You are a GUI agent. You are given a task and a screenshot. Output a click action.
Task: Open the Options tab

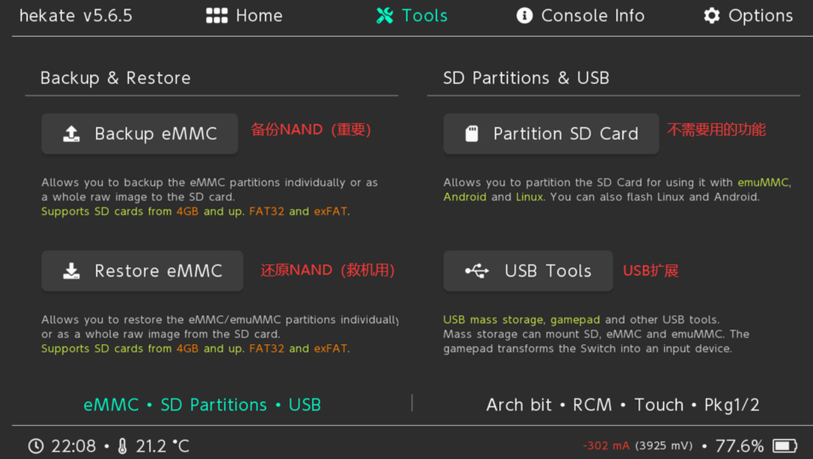748,16
